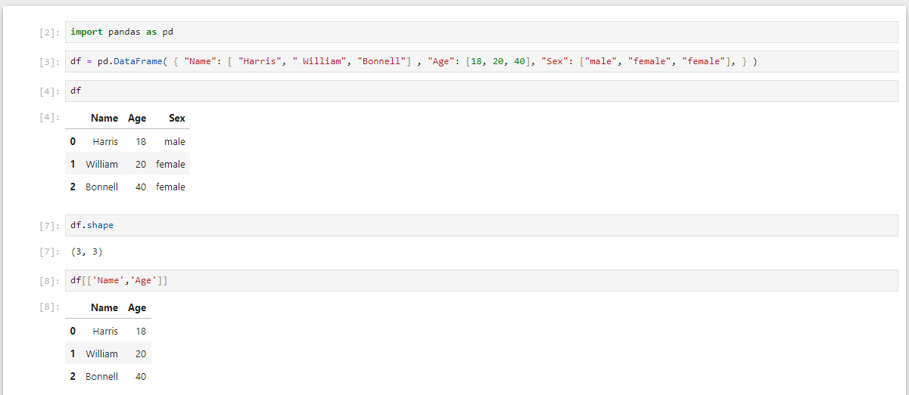
Task: Click the df[['Name','Age']] code cell
Action: click(481, 280)
